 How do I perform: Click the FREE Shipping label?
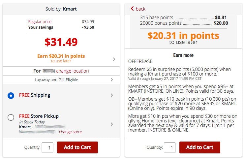pyautogui.click(x=35, y=95)
